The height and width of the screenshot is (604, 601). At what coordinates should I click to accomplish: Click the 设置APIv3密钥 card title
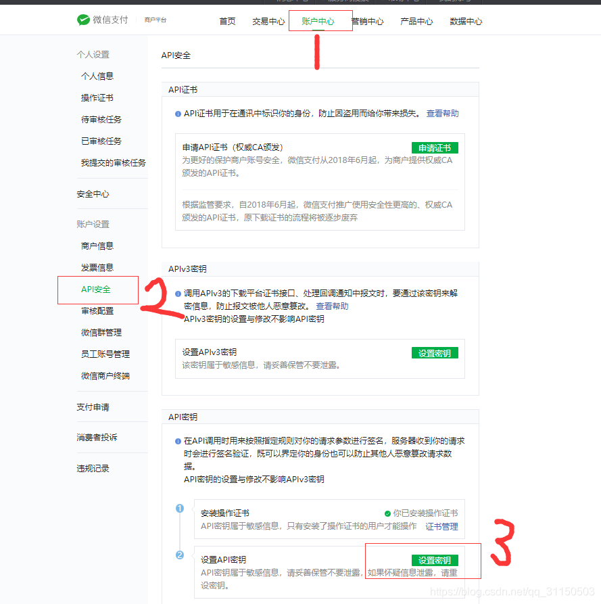tap(210, 352)
